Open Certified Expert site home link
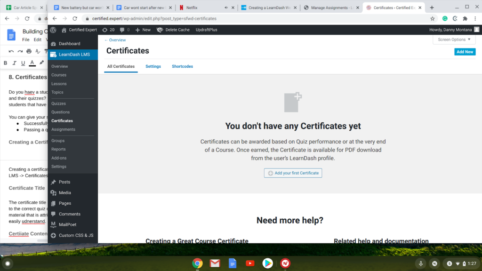 [x=79, y=30]
